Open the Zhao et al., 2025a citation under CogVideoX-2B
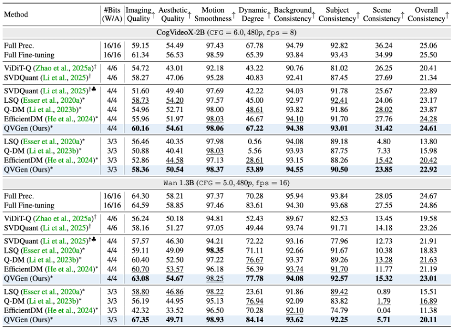Image resolution: width=454 pixels, height=331 pixels. [x=63, y=67]
